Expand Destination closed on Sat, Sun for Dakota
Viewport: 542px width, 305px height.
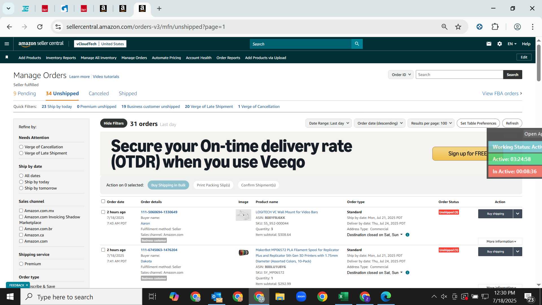pyautogui.click(x=375, y=273)
